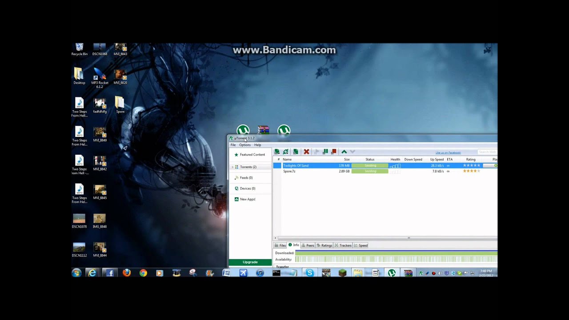The image size is (569, 320).
Task: Select Torrents (2) in the sidebar
Action: pos(248,167)
